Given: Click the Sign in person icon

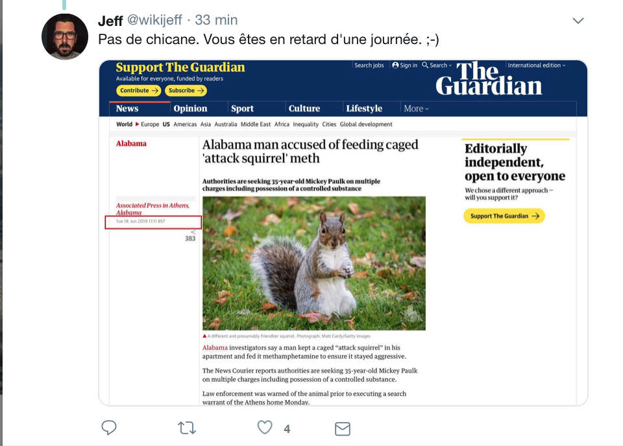Looking at the screenshot, I should click(395, 65).
